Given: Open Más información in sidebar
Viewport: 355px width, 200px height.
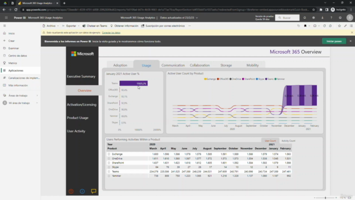Looking at the screenshot, I should point(18,86).
